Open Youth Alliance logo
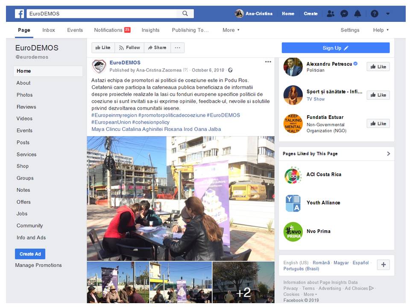 pyautogui.click(x=293, y=203)
